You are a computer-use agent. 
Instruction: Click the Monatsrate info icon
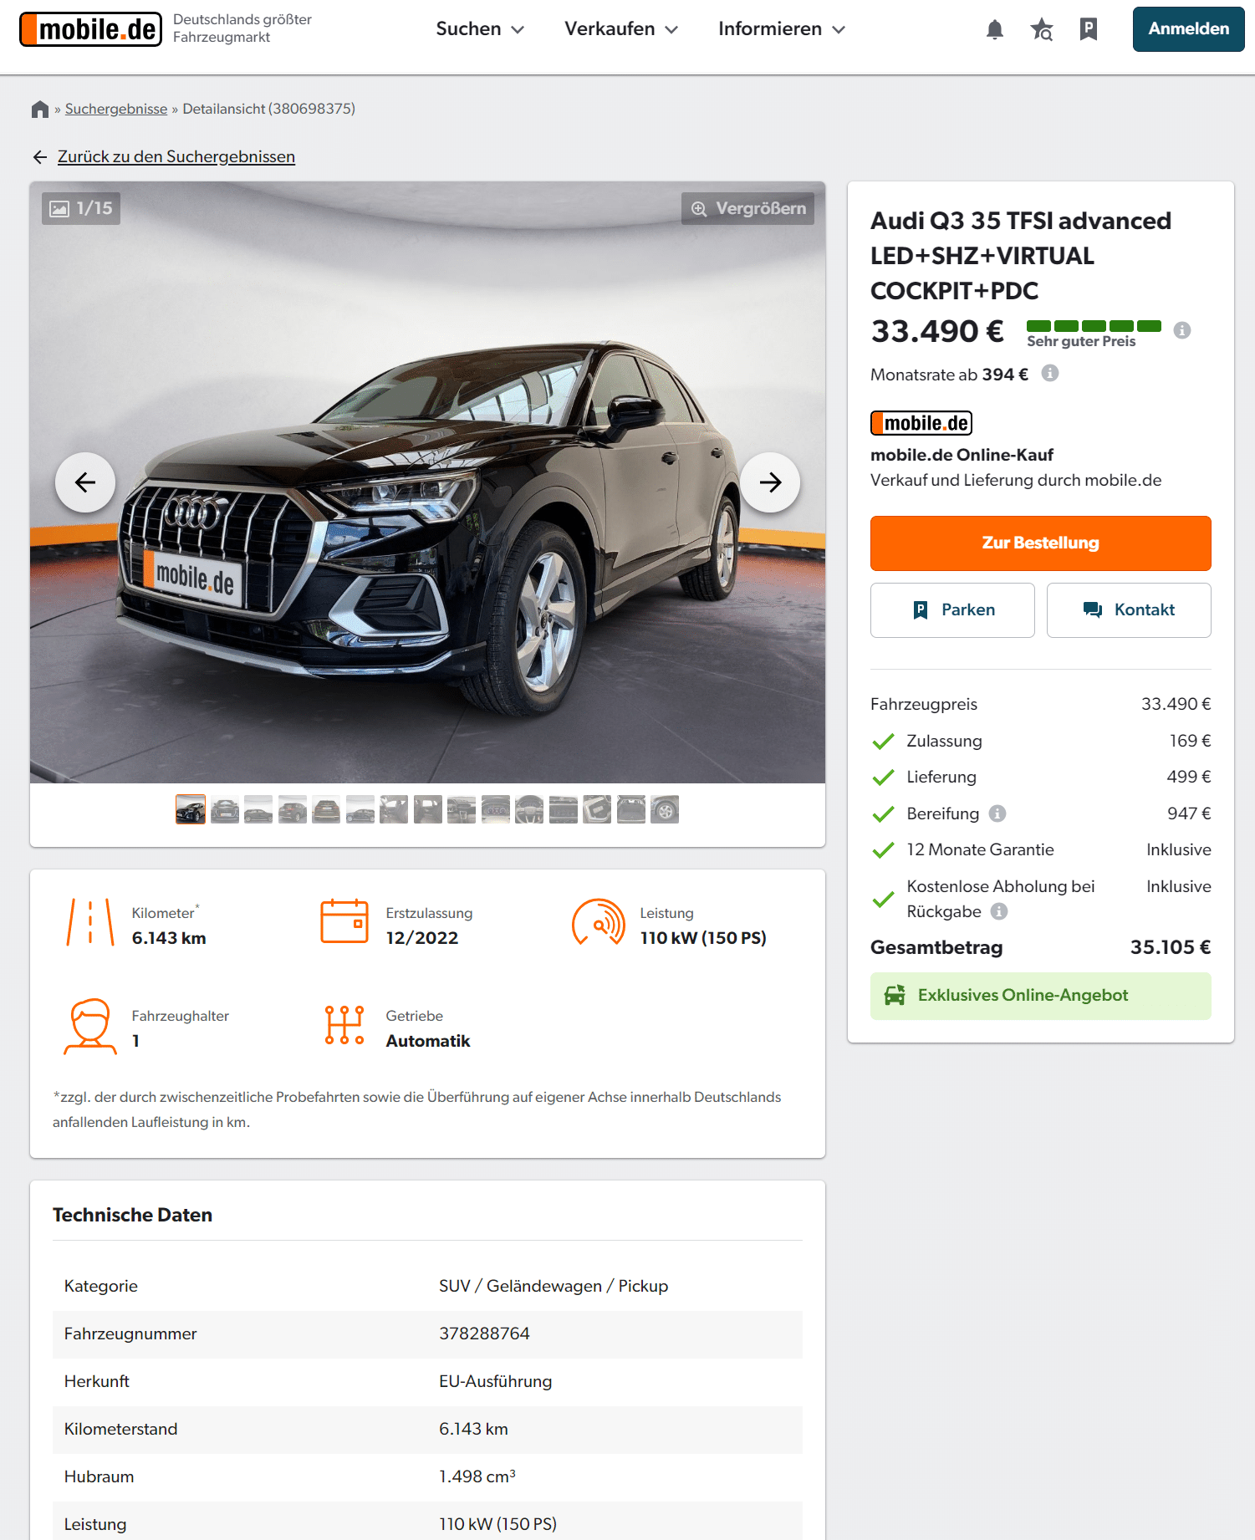(1050, 373)
